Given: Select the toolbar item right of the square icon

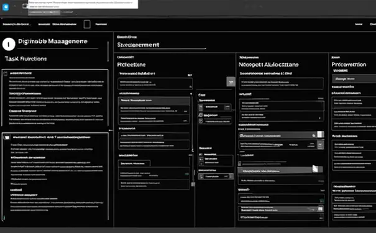Looking at the screenshot, I should (101, 24).
